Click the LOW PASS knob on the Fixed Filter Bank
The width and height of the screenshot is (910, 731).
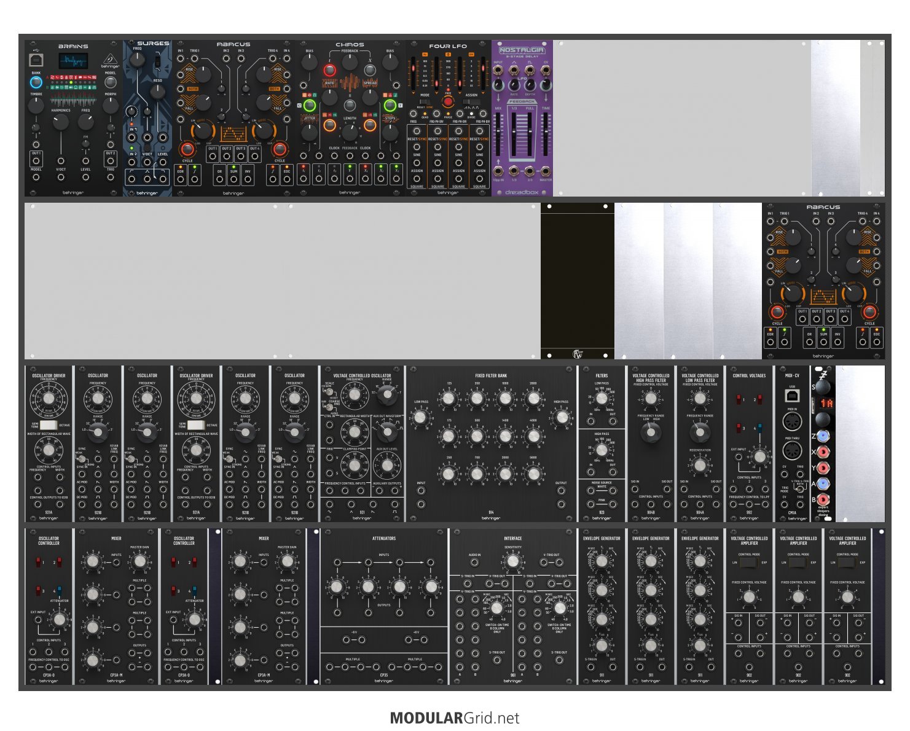click(421, 418)
